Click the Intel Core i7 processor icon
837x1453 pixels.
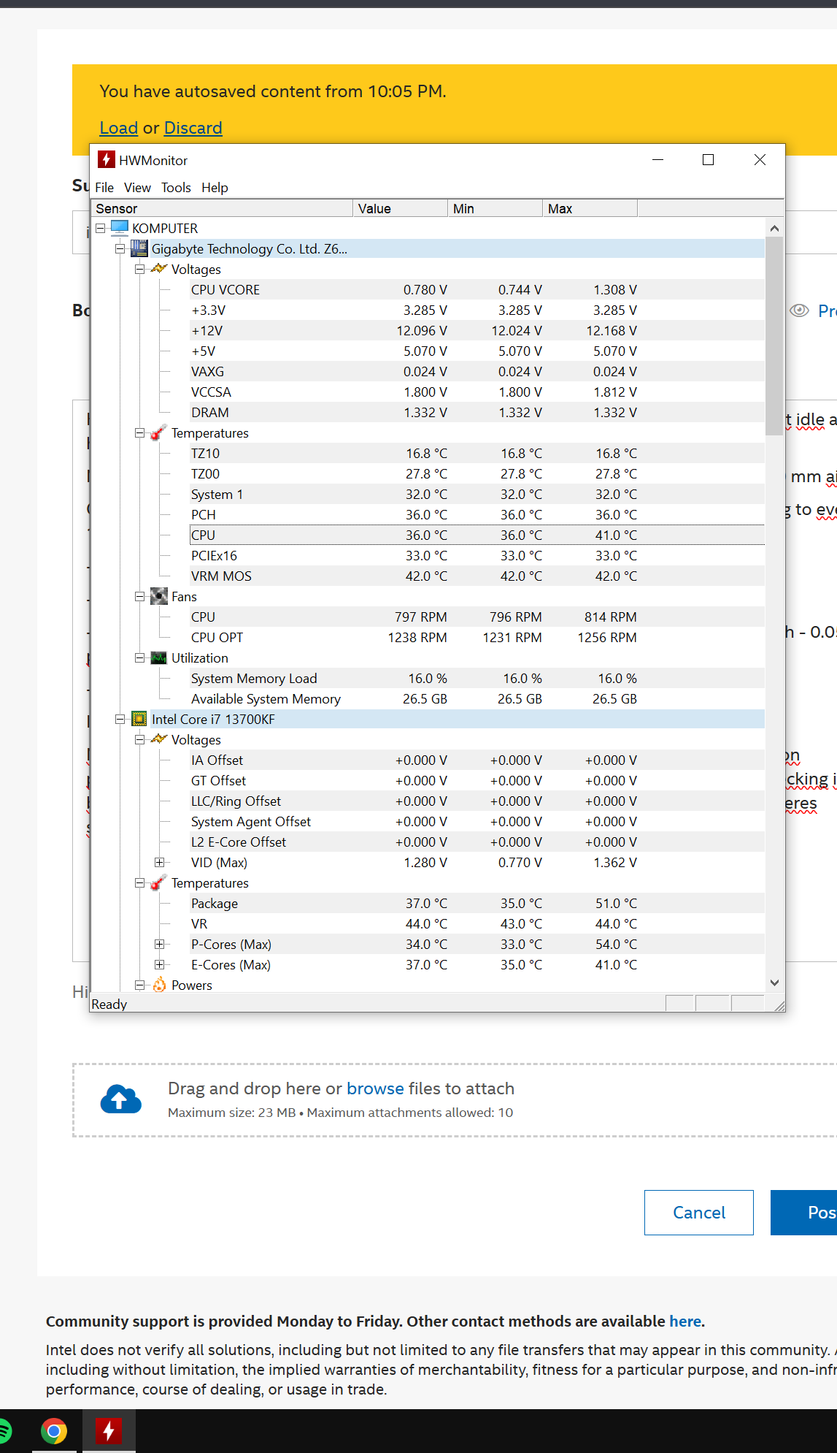click(x=139, y=720)
